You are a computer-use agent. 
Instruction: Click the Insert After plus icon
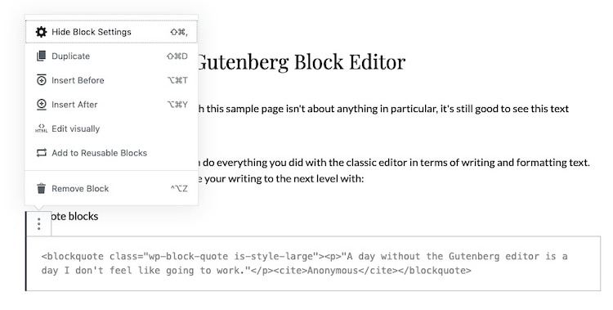click(x=41, y=105)
